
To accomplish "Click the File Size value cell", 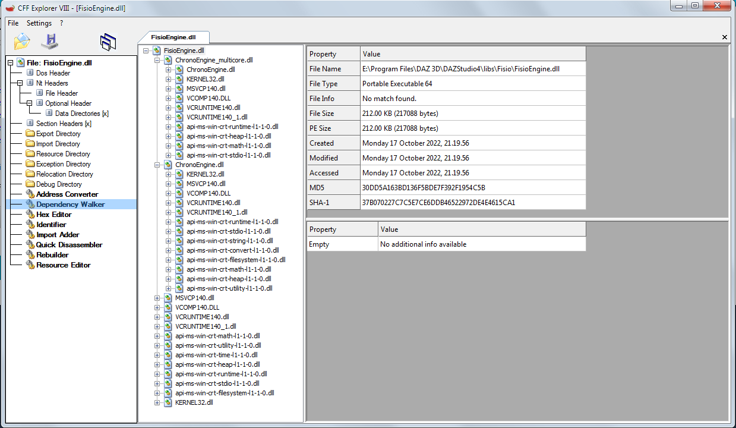I will click(473, 114).
